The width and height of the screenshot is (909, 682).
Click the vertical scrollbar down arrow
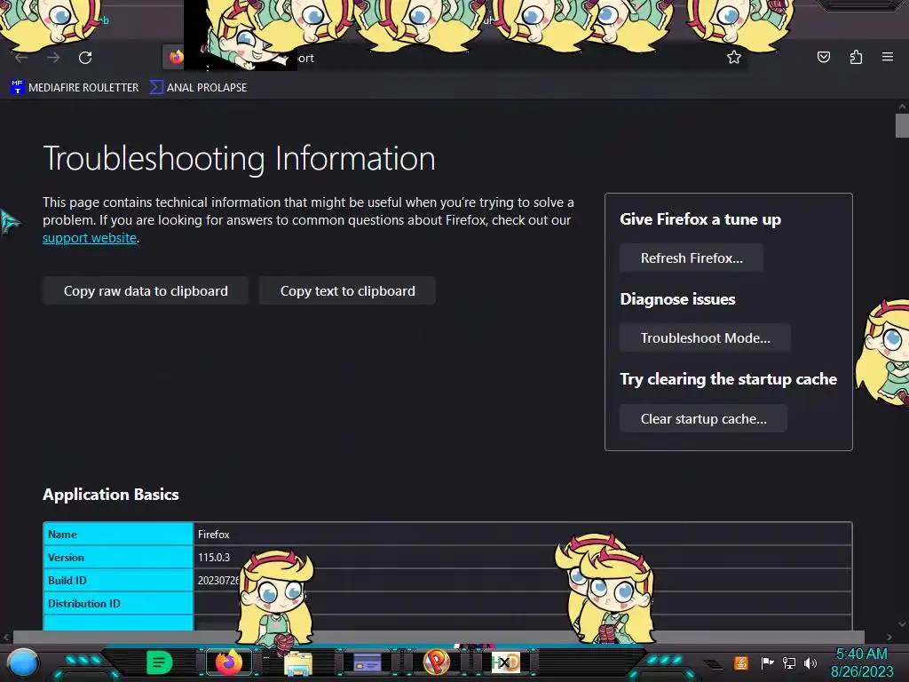click(x=902, y=624)
